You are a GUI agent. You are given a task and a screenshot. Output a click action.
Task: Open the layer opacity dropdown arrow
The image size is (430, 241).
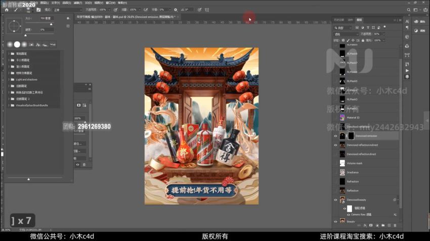point(383,34)
